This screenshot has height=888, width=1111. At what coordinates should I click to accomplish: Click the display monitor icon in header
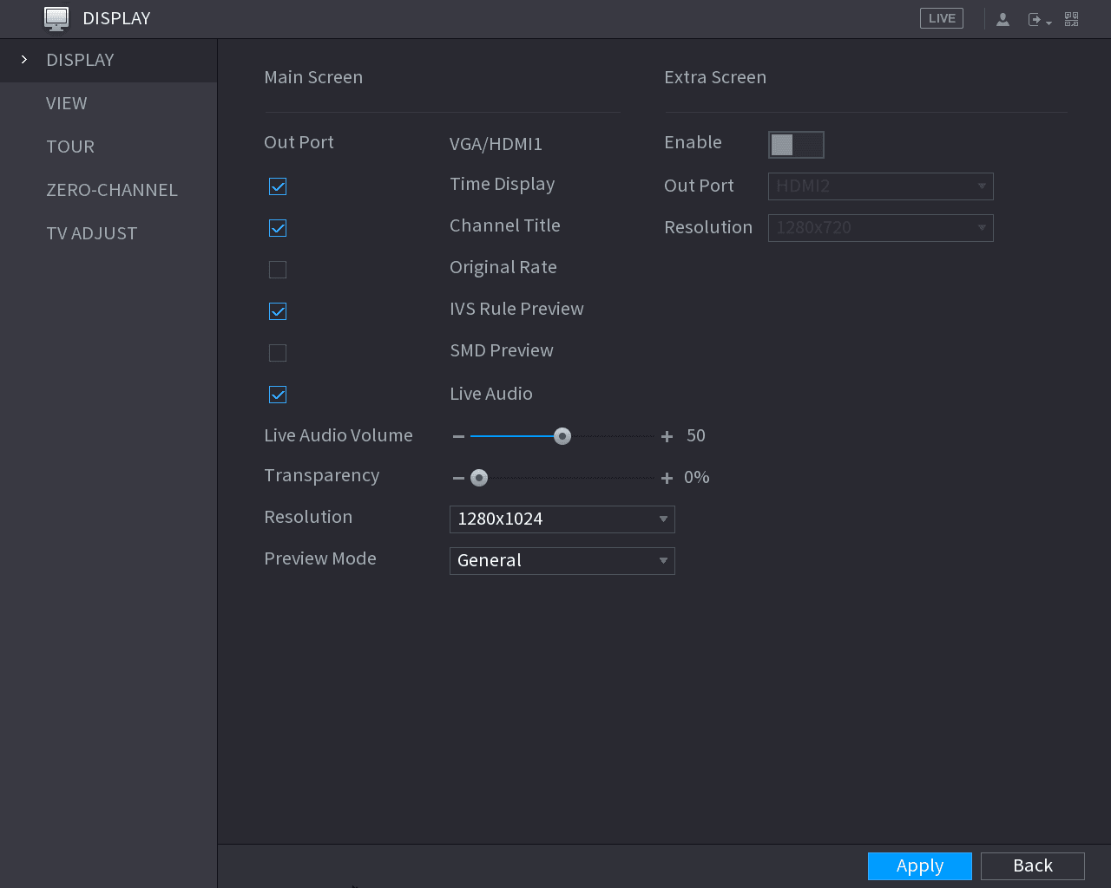pyautogui.click(x=56, y=18)
